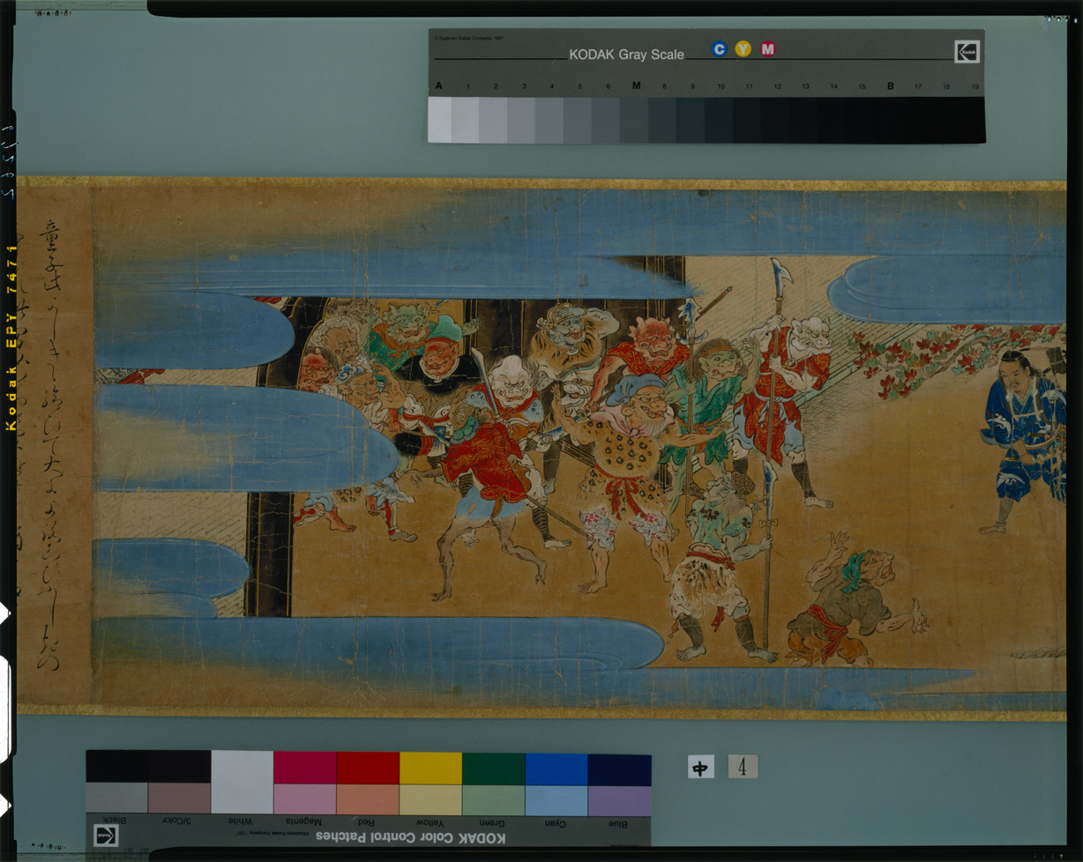
Task: Select the lavender tint patch
Action: (x=619, y=801)
